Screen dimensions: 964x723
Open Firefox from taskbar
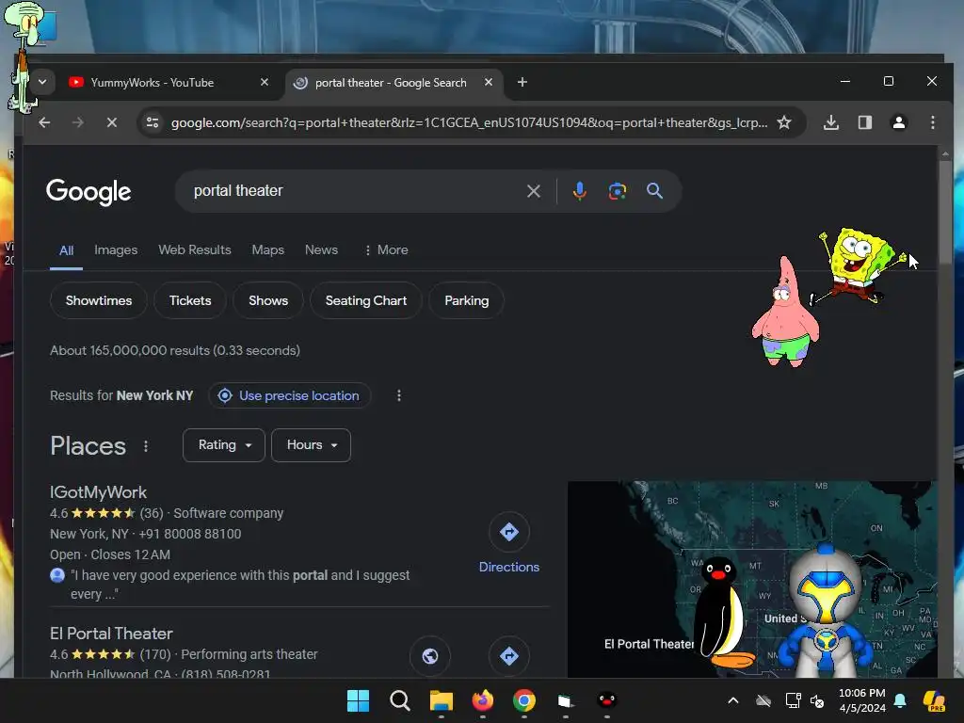pyautogui.click(x=483, y=700)
